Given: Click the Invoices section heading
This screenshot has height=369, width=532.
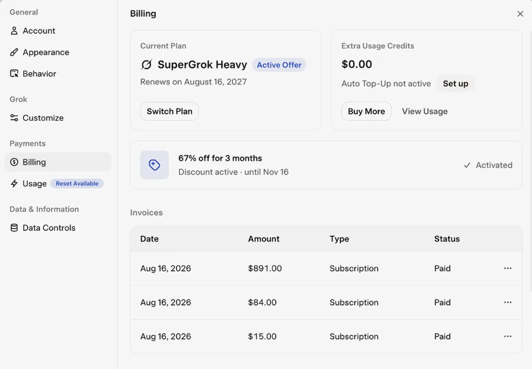Looking at the screenshot, I should [146, 213].
